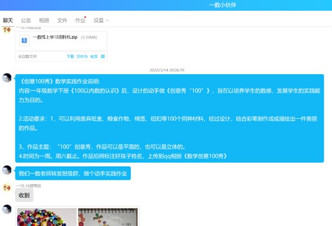
Task: Click the 下载 link for the zip file
Action: click(70, 56)
